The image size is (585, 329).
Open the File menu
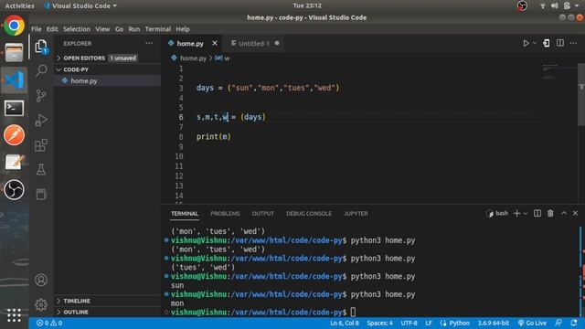coord(37,29)
